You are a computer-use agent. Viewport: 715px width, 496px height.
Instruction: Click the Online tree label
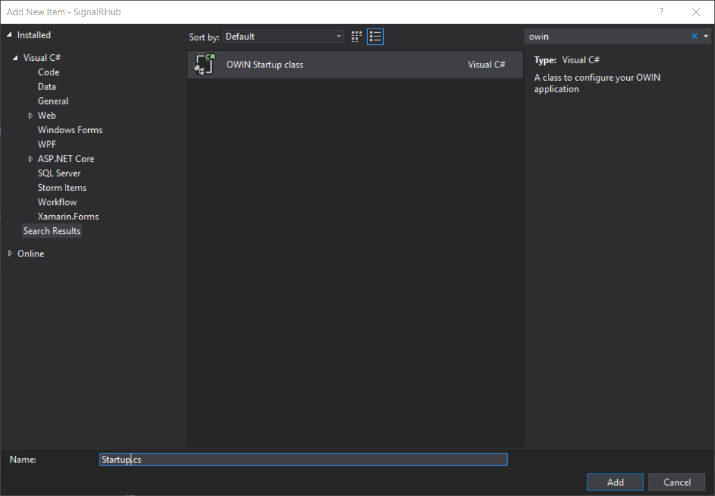tap(30, 254)
